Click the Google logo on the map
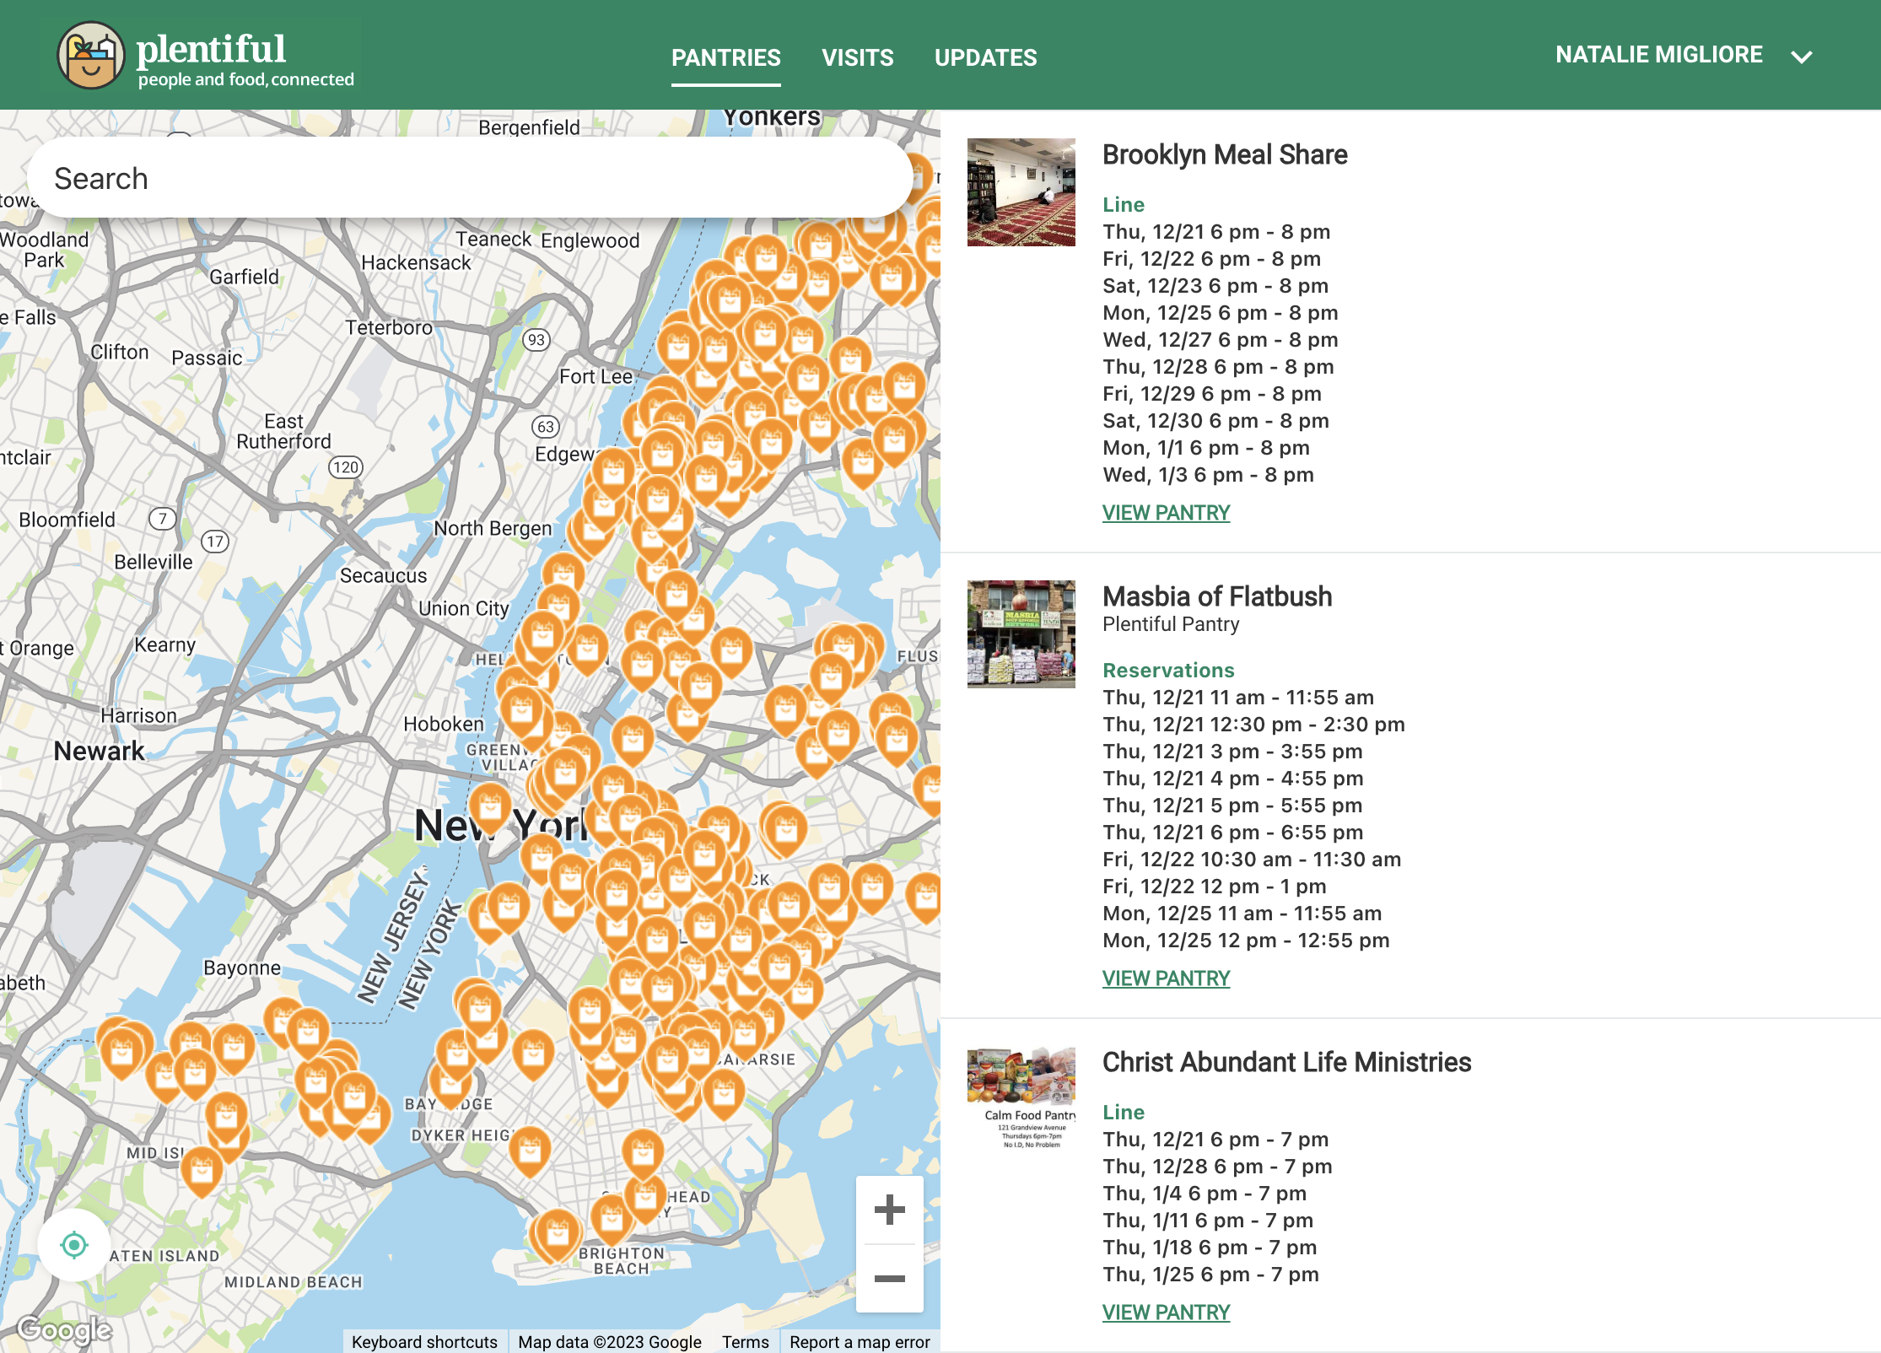The width and height of the screenshot is (1881, 1353). pyautogui.click(x=64, y=1330)
